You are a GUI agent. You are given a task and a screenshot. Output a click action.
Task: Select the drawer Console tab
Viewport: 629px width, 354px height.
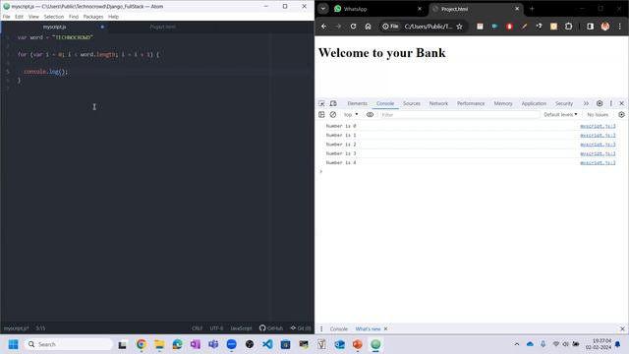[x=338, y=329]
